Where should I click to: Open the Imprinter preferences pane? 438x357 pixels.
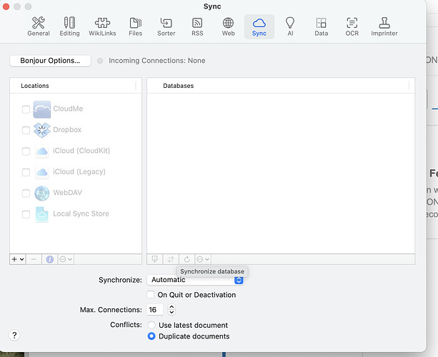click(x=384, y=26)
